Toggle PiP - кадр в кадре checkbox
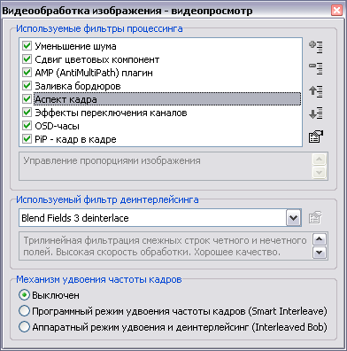This screenshot has height=351, width=347. point(27,139)
